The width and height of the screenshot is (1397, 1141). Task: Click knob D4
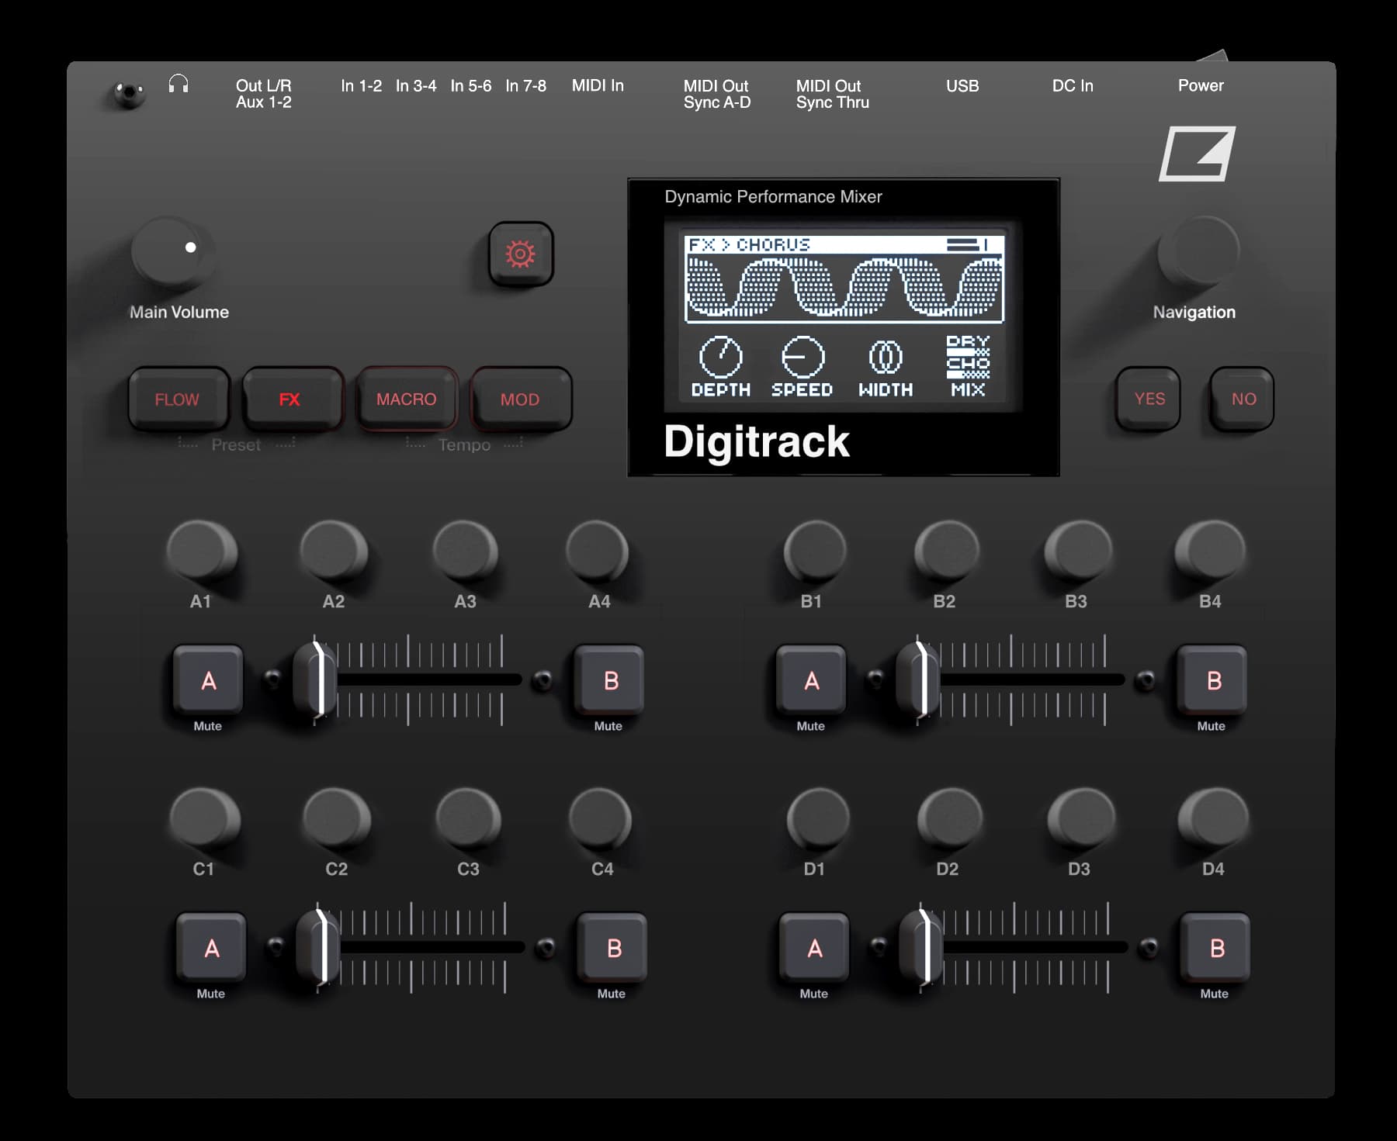point(1213,818)
